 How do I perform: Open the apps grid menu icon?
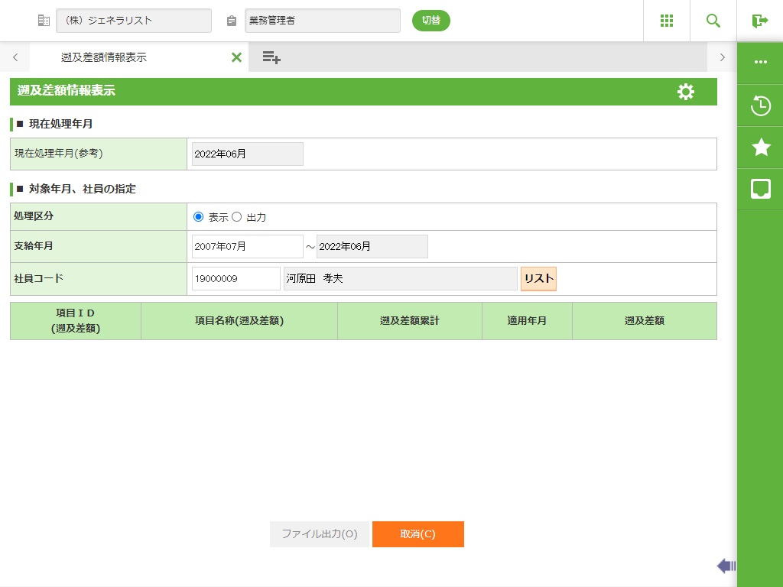point(666,21)
